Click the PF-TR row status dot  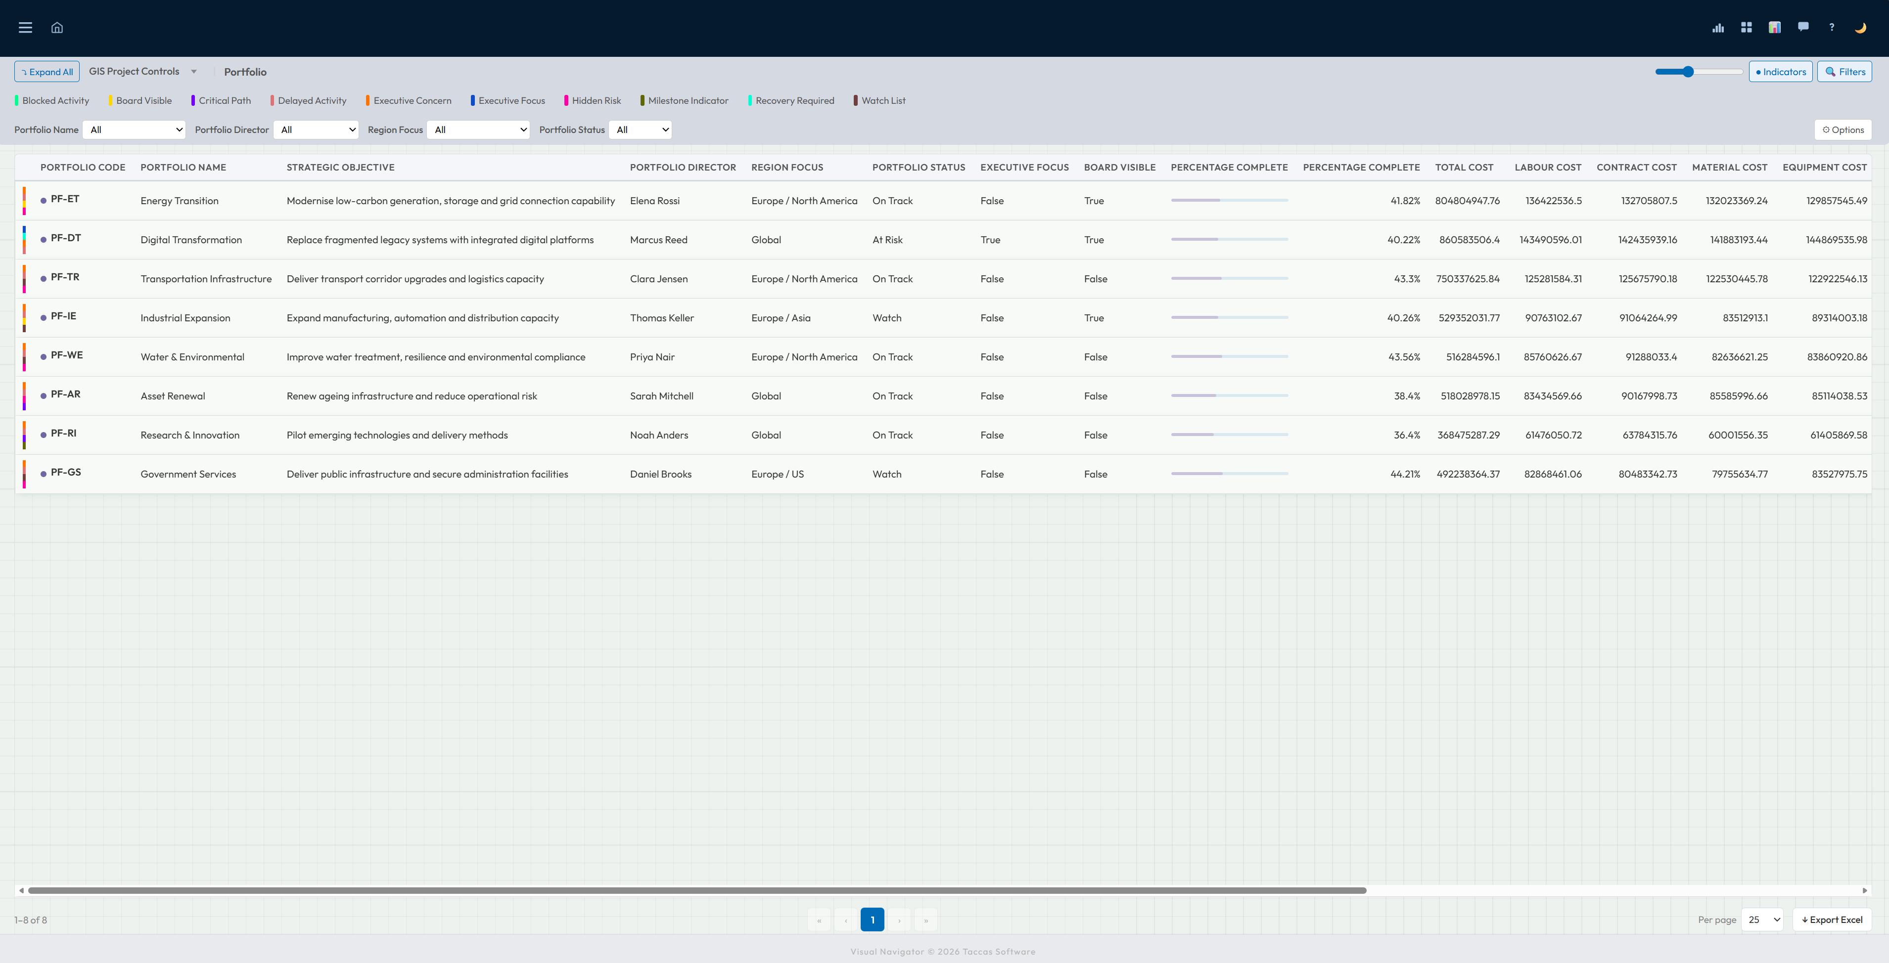pos(44,278)
